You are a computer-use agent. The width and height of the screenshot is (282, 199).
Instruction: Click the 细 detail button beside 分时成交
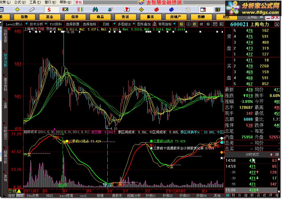coord(277,154)
